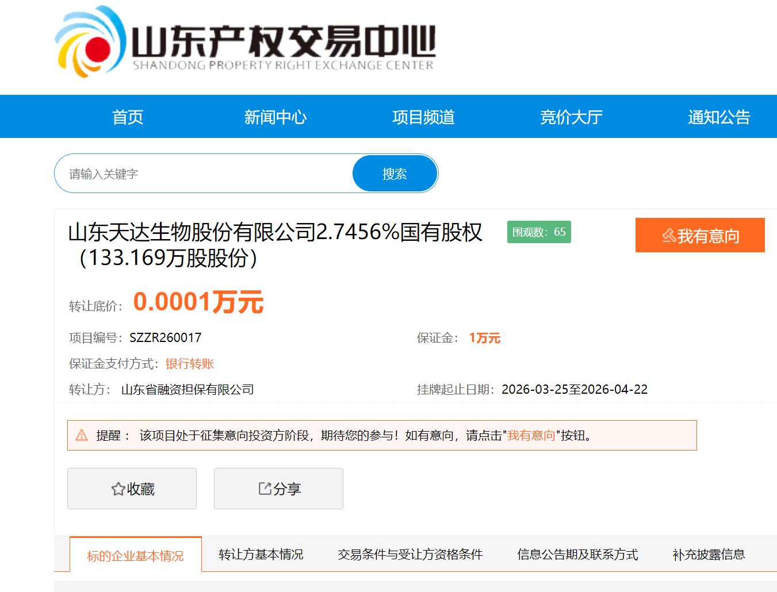Select the 标的企业基本情况 tab

coord(135,555)
